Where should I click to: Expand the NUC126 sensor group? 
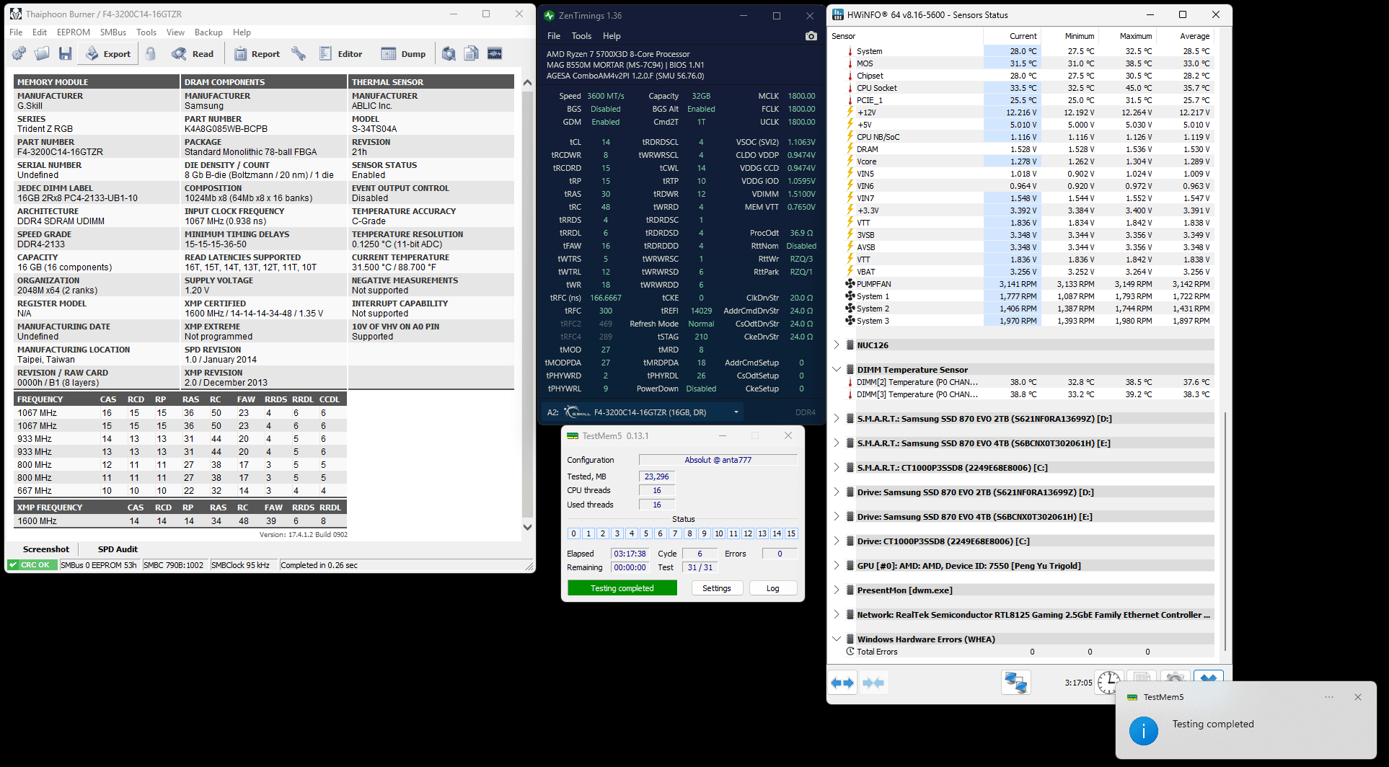(x=837, y=345)
